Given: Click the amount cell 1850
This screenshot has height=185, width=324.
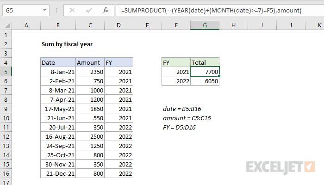Looking at the screenshot, I should click(90, 109).
